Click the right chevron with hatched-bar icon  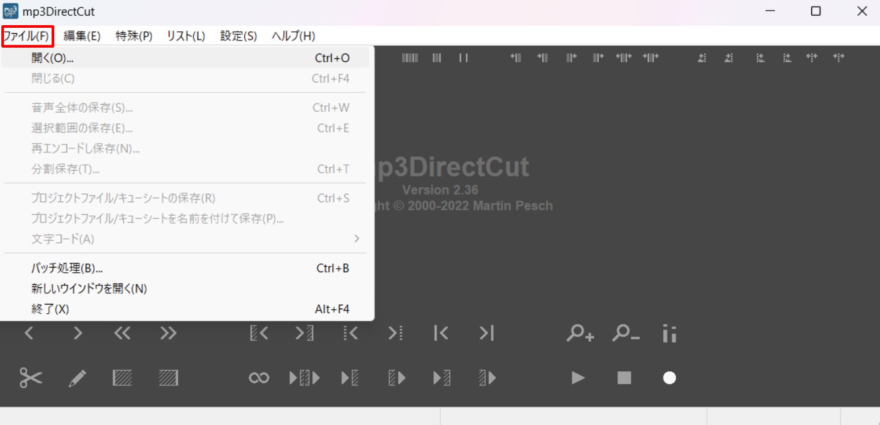(x=305, y=333)
